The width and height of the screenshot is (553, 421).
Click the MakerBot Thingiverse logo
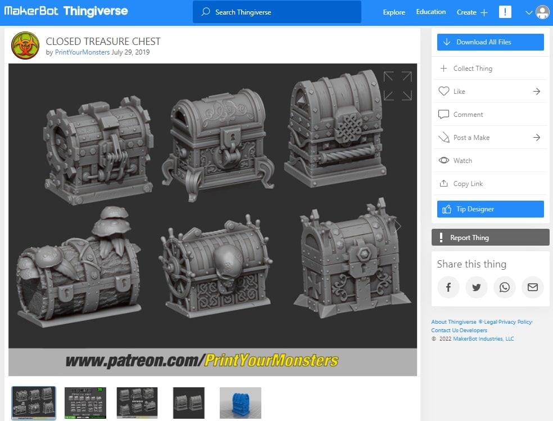click(x=66, y=11)
